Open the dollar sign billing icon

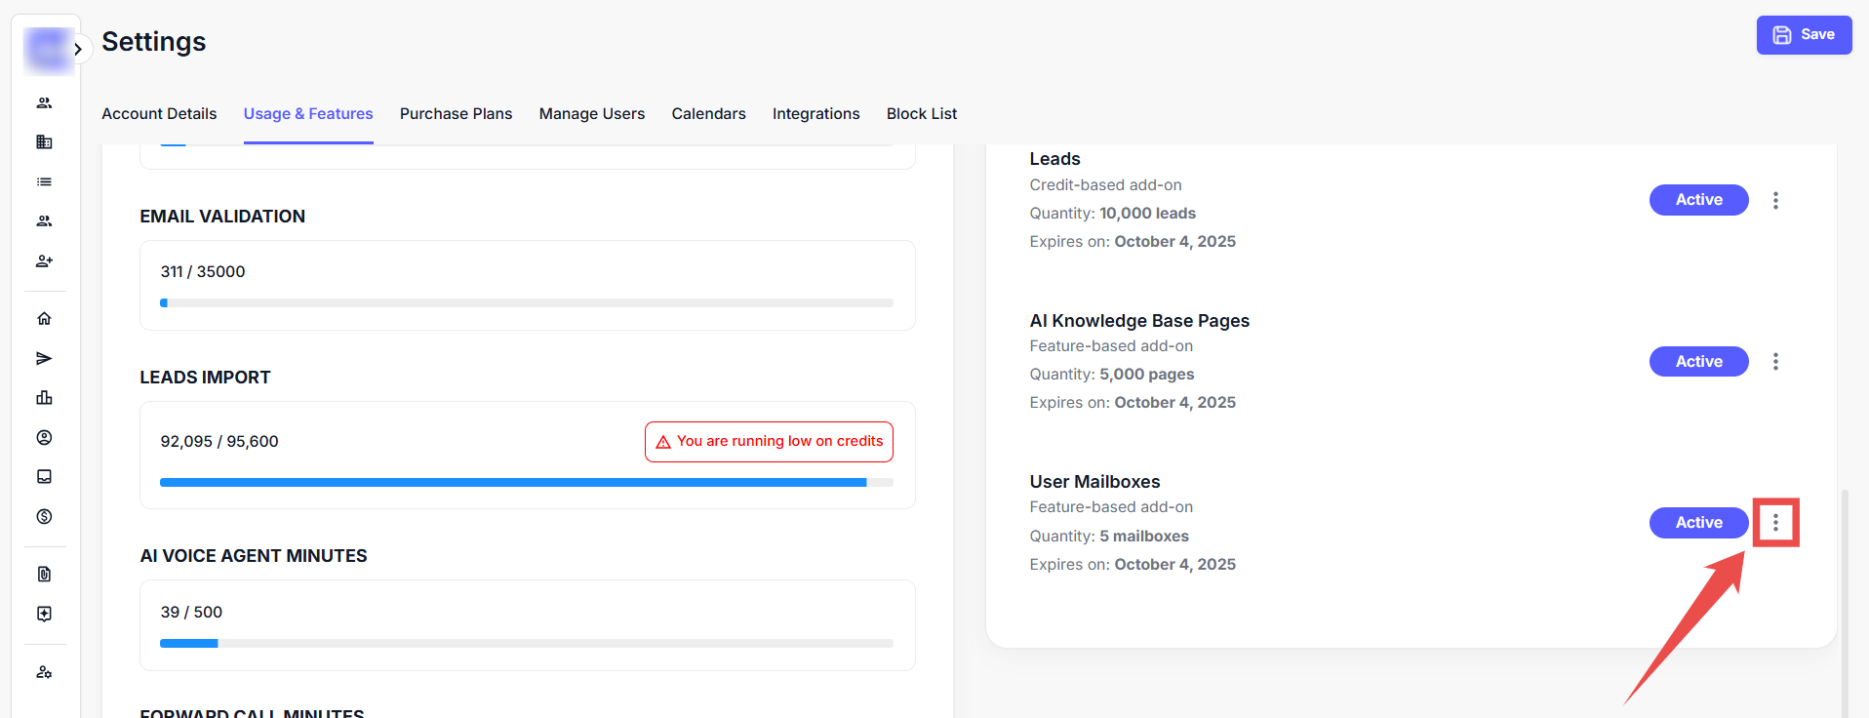point(44,517)
